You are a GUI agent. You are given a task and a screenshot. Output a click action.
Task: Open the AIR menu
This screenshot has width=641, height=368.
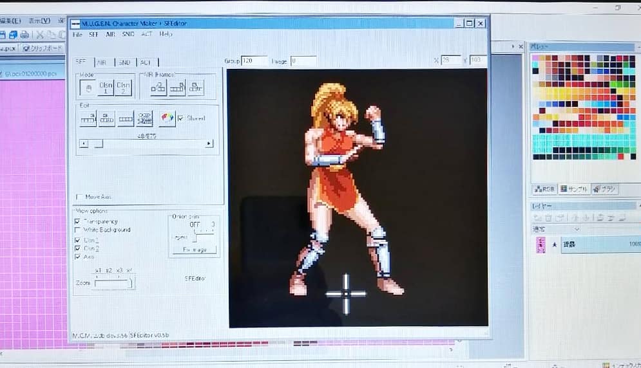(x=110, y=35)
